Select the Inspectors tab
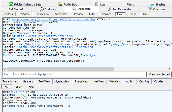172x112 pixels. click(x=82, y=9)
